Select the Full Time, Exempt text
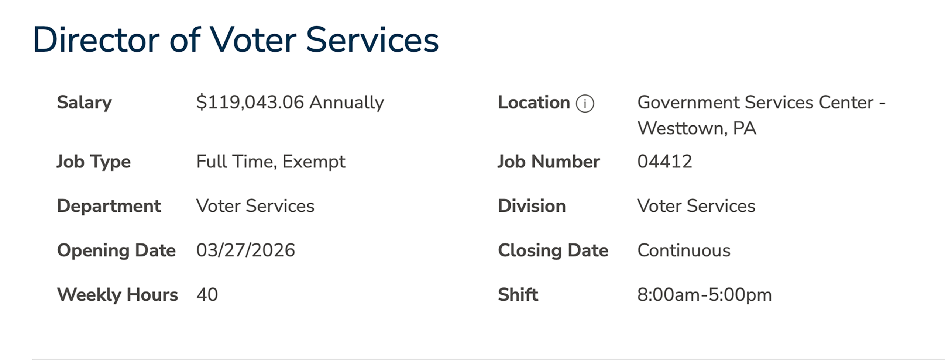945x360 pixels. 271,162
